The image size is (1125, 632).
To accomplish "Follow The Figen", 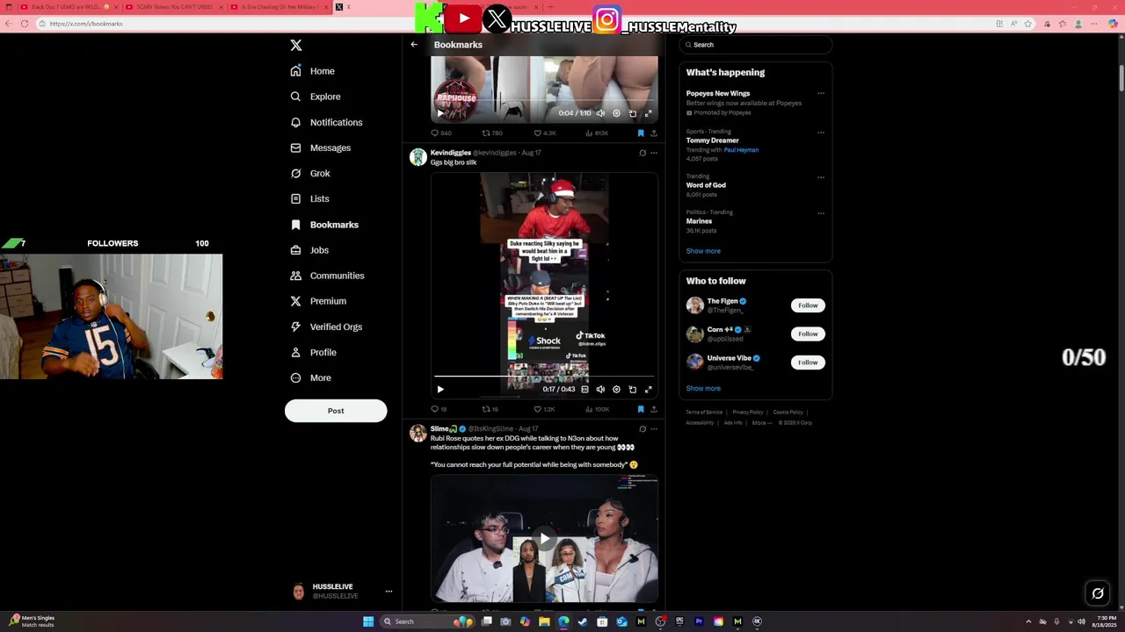I will coord(808,305).
